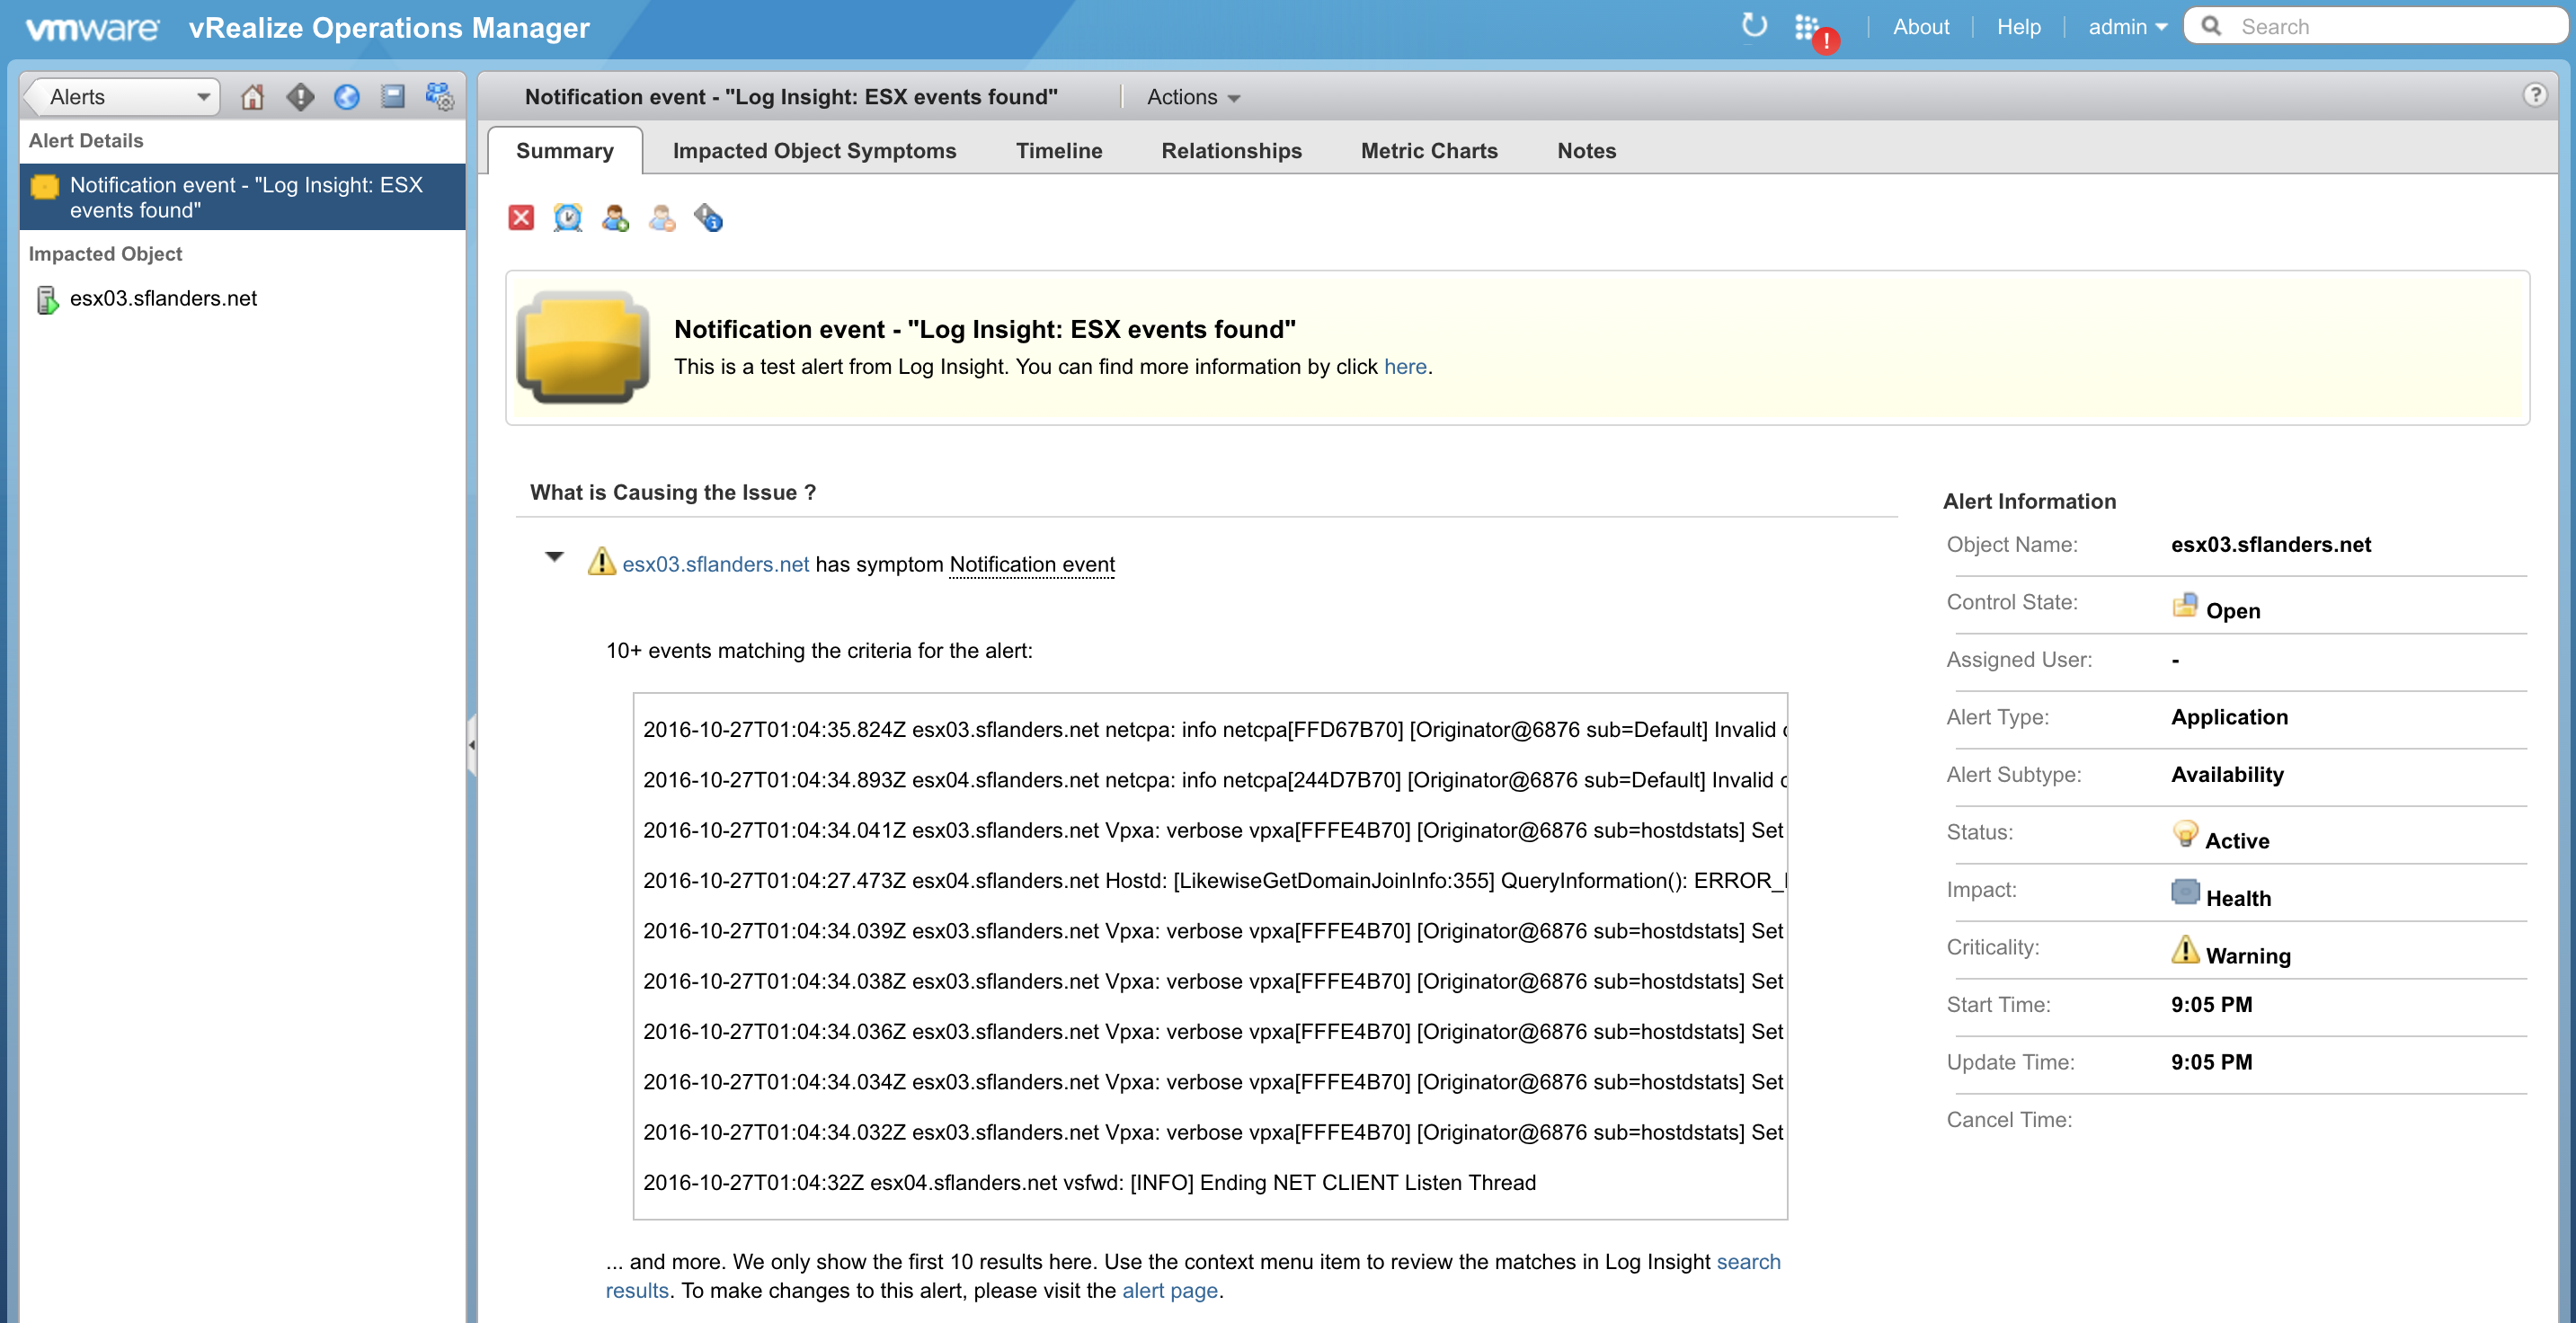Switch to the Timeline tab

tap(1060, 150)
